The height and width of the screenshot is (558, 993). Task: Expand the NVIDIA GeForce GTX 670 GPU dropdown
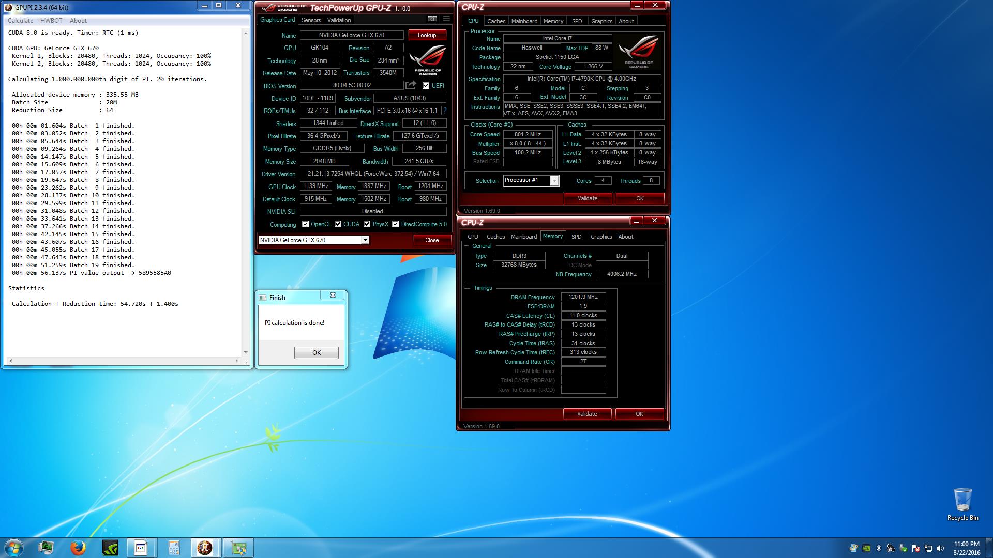pos(365,240)
